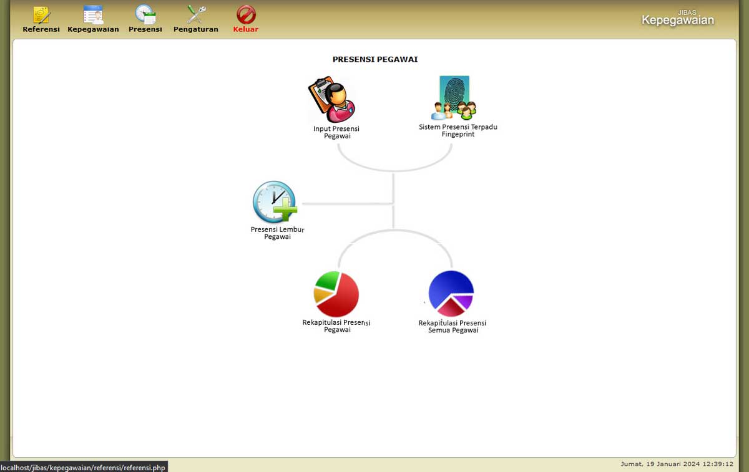
Task: Open the Referensi notepad icon
Action: click(x=41, y=14)
